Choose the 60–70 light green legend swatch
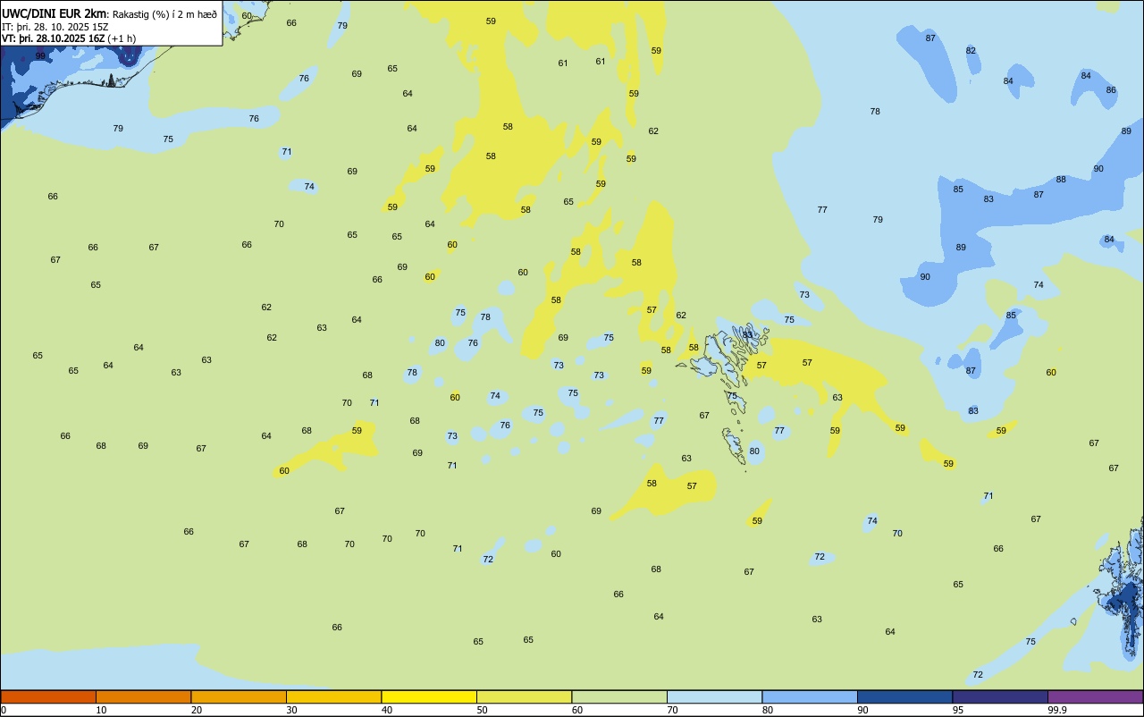Screen dimensions: 1144x717 click(x=619, y=696)
